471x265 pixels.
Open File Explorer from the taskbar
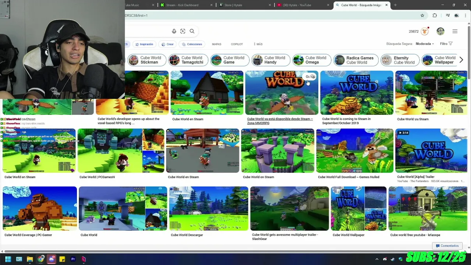point(30,259)
